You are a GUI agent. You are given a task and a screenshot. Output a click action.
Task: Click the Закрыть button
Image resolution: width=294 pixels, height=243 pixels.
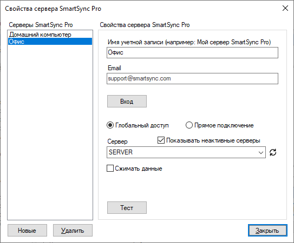pos(267,231)
